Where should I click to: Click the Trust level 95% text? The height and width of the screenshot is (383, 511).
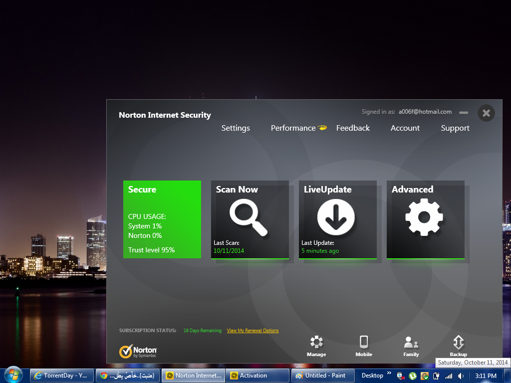click(x=151, y=250)
